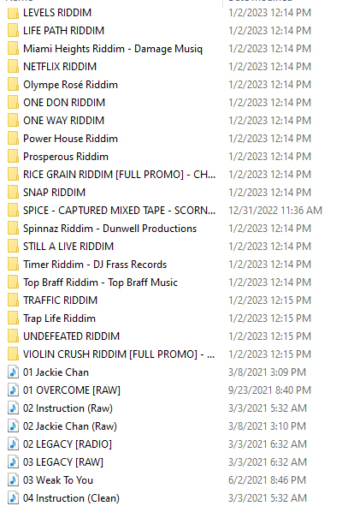
Task: Click the folder icon beside Prosperous Riddim
Action: tap(13, 157)
